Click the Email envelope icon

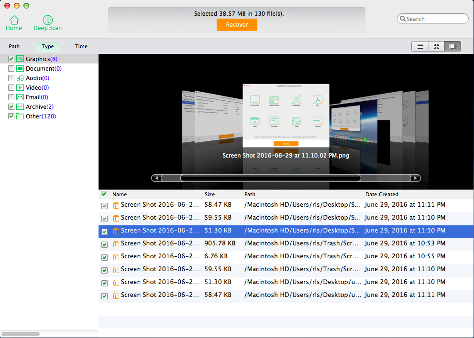[20, 97]
